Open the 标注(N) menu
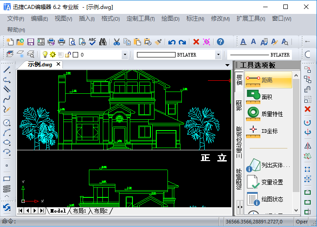 pyautogui.click(x=195, y=19)
